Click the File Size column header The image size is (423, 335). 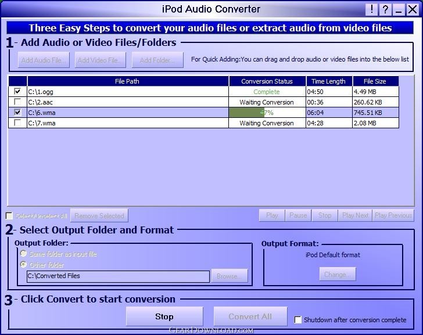[x=375, y=81]
